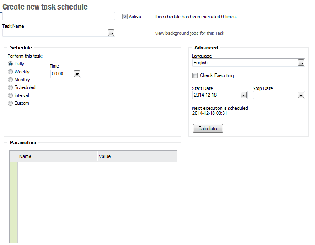Click the Name column header in Parameters
The image size is (315, 245).
[x=57, y=156]
